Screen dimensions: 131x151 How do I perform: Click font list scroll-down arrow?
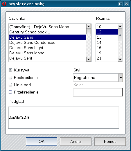click(x=89, y=59)
